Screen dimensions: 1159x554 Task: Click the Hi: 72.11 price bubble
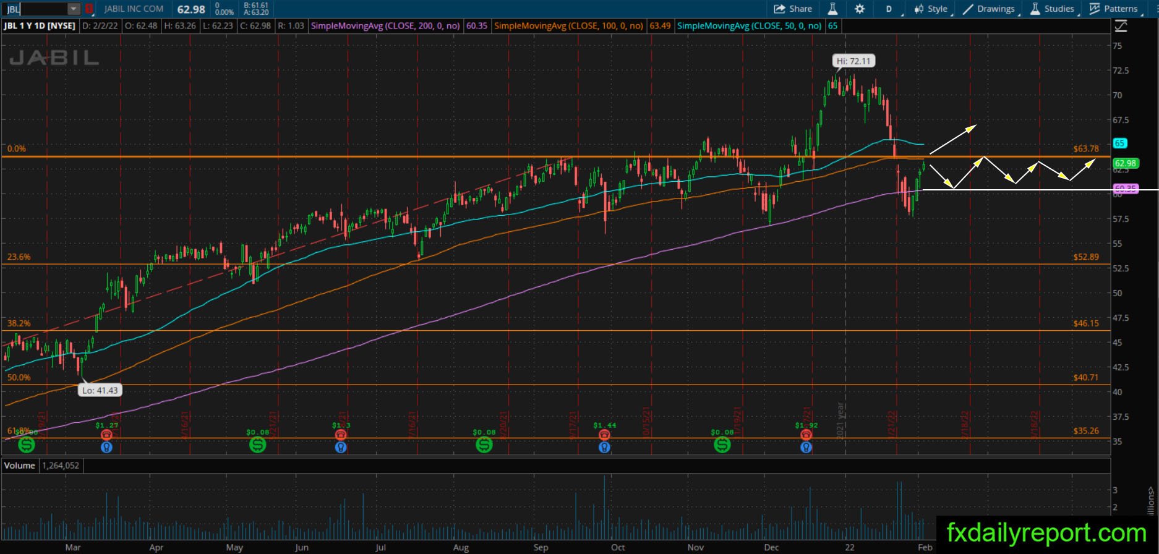[x=853, y=61]
